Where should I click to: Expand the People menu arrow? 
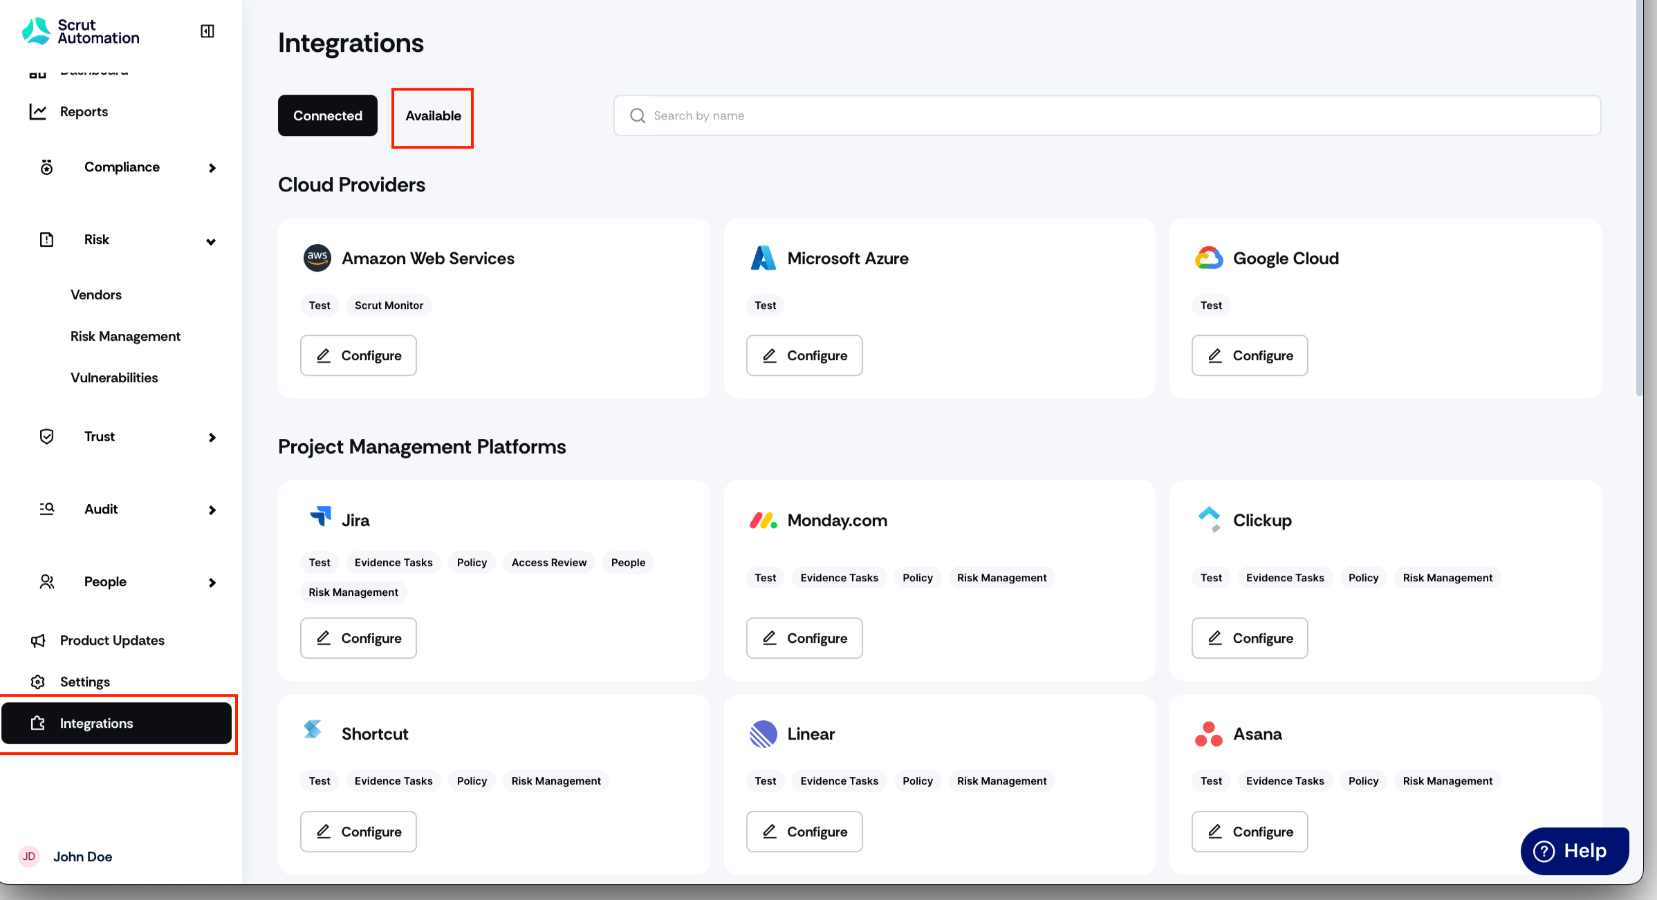coord(212,583)
